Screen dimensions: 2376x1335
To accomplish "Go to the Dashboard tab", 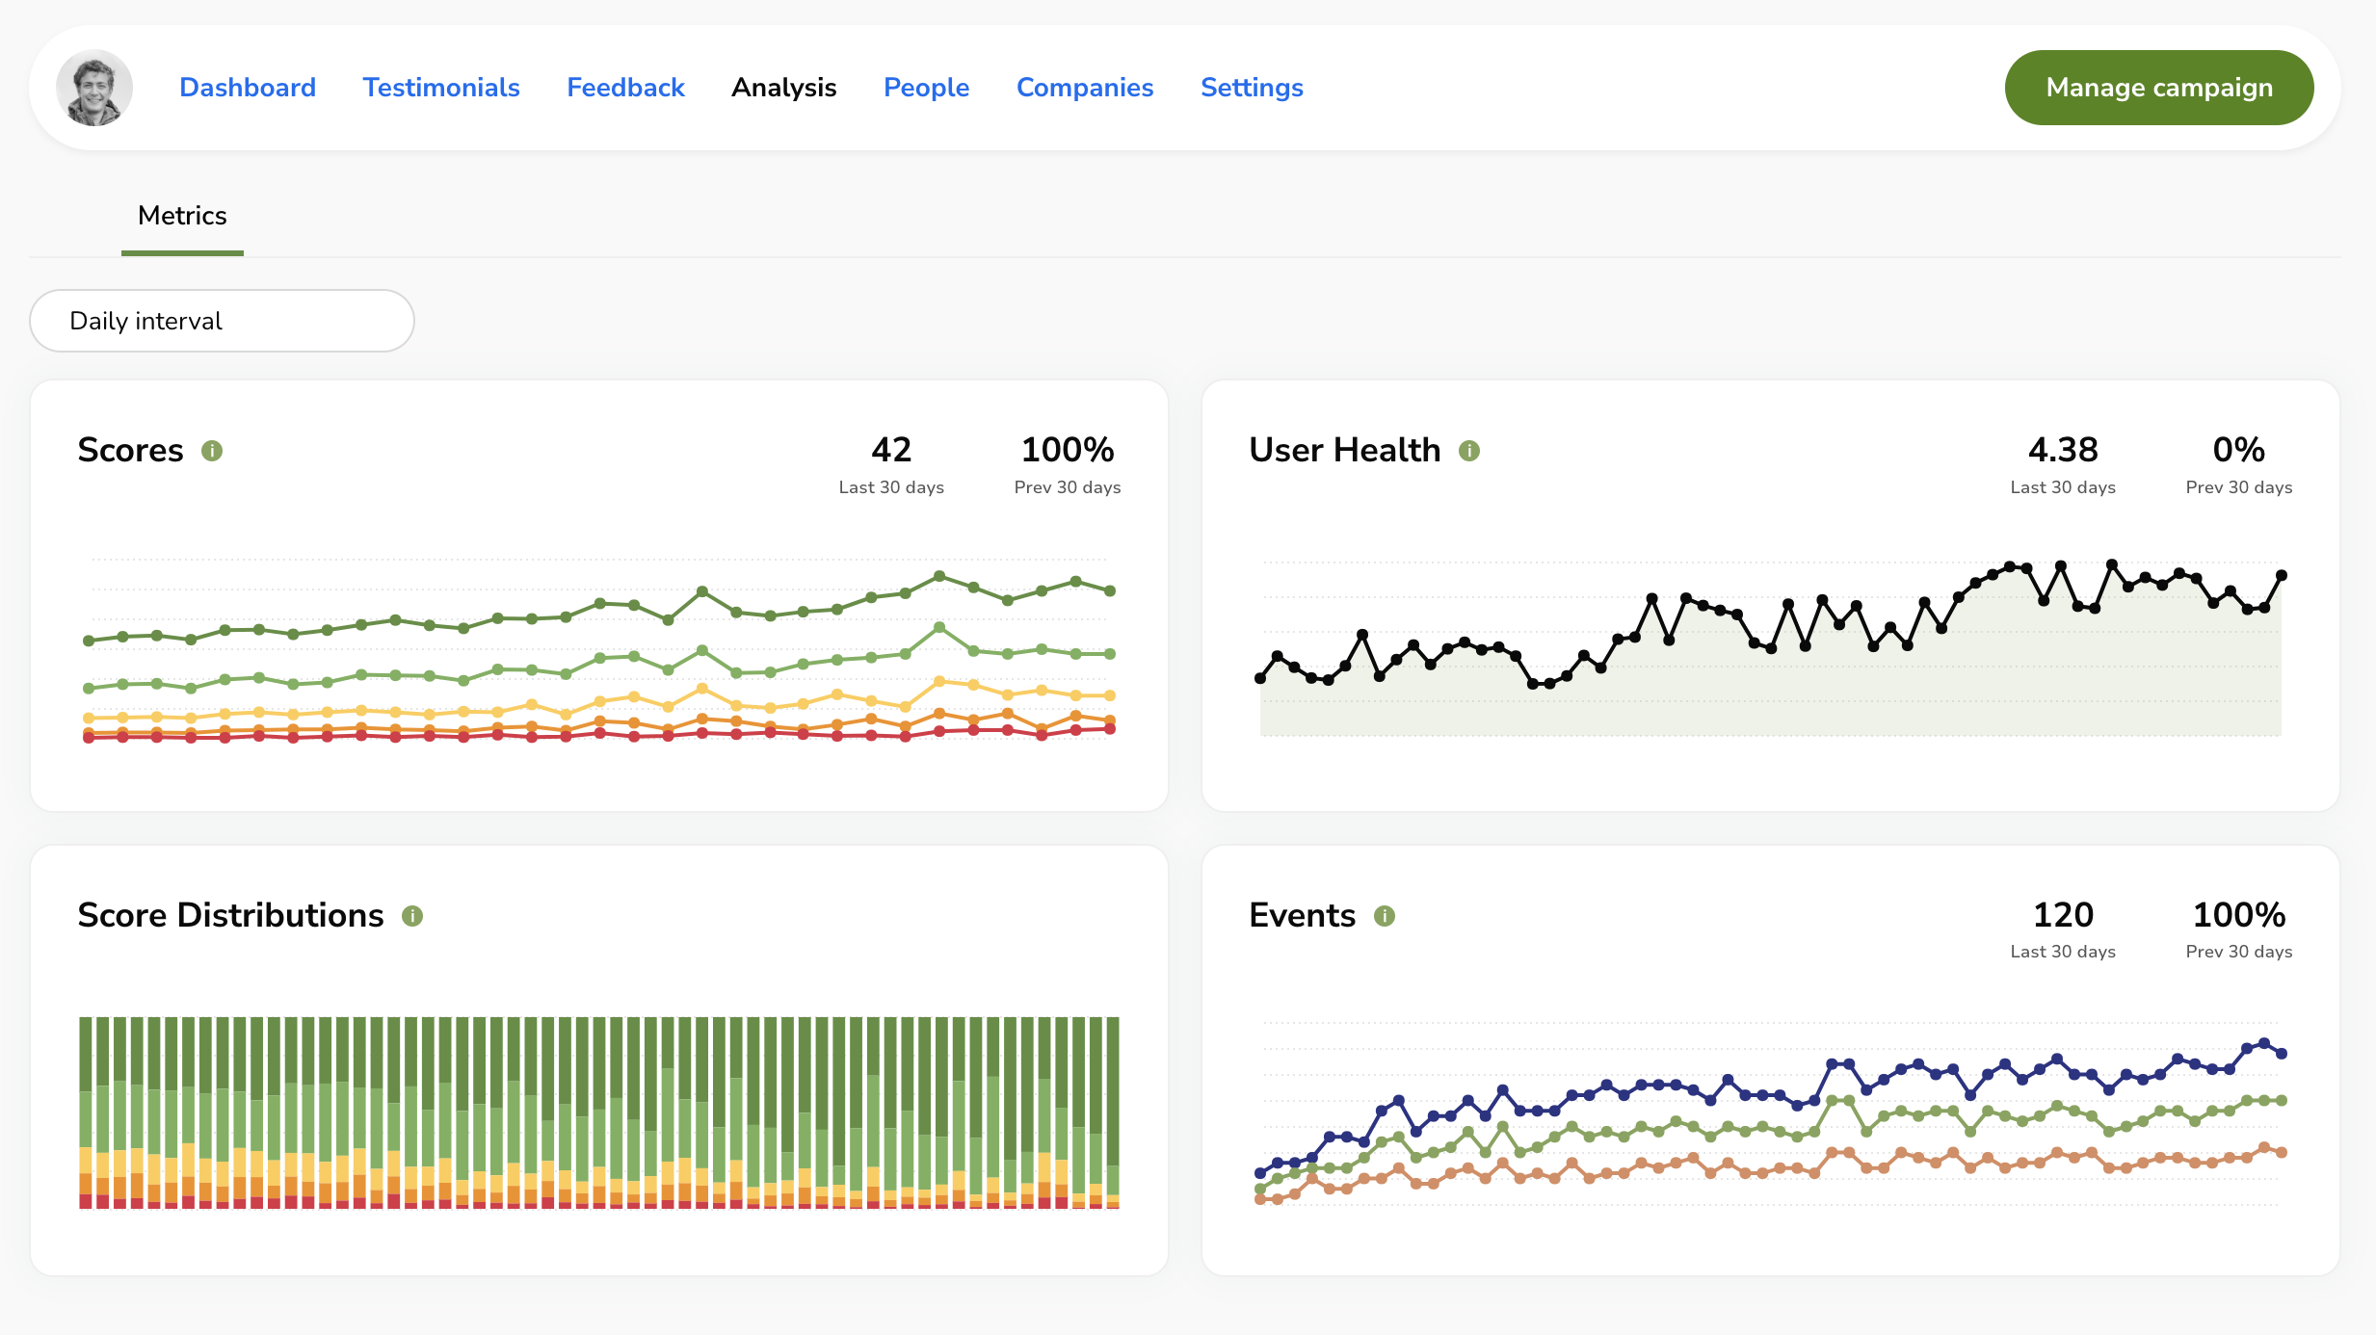I will coord(248,88).
